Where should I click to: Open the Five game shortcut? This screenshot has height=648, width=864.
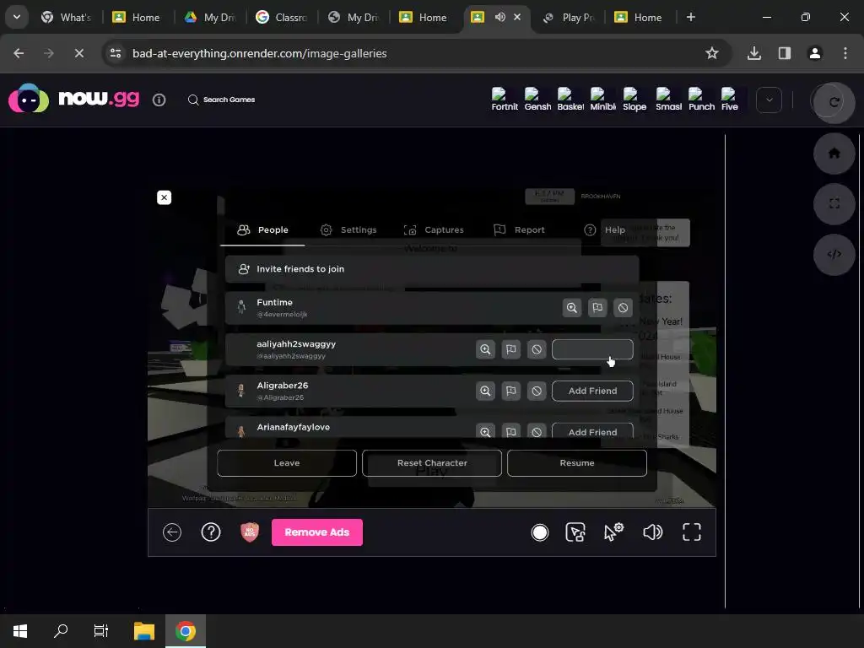tap(729, 100)
